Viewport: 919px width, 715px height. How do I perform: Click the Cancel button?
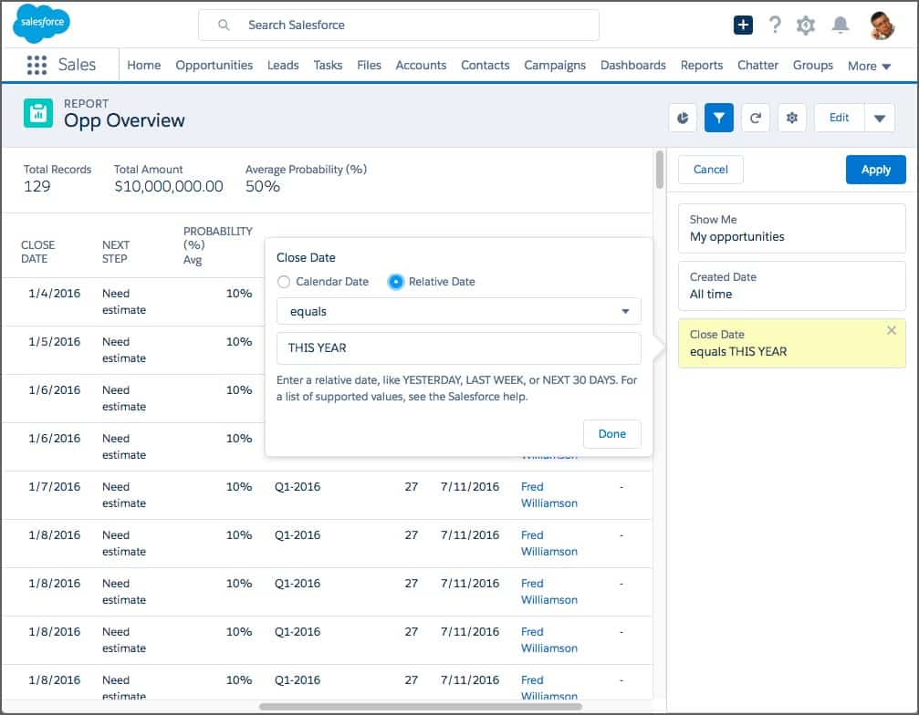pyautogui.click(x=710, y=170)
